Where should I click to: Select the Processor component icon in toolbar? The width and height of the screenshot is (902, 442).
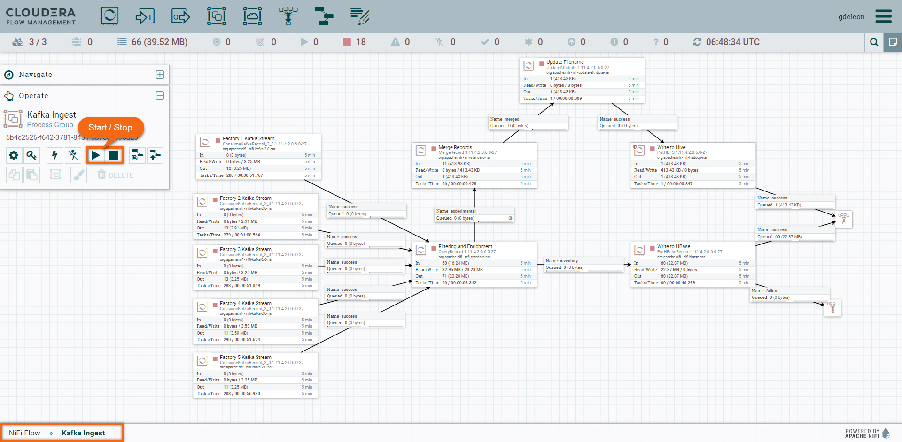click(109, 16)
